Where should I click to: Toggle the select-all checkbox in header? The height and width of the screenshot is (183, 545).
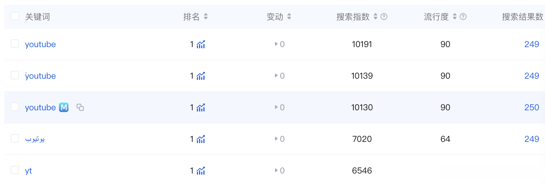(x=15, y=16)
